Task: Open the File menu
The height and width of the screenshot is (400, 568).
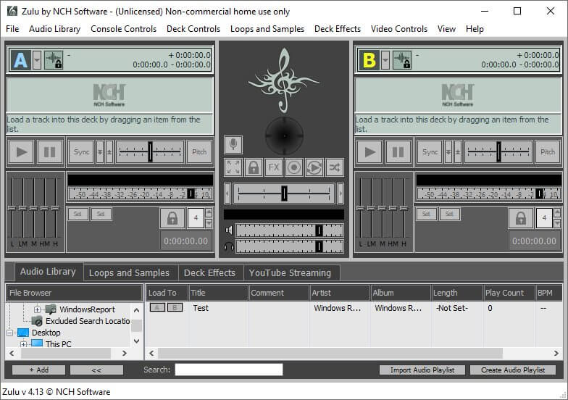Action: pyautogui.click(x=12, y=29)
